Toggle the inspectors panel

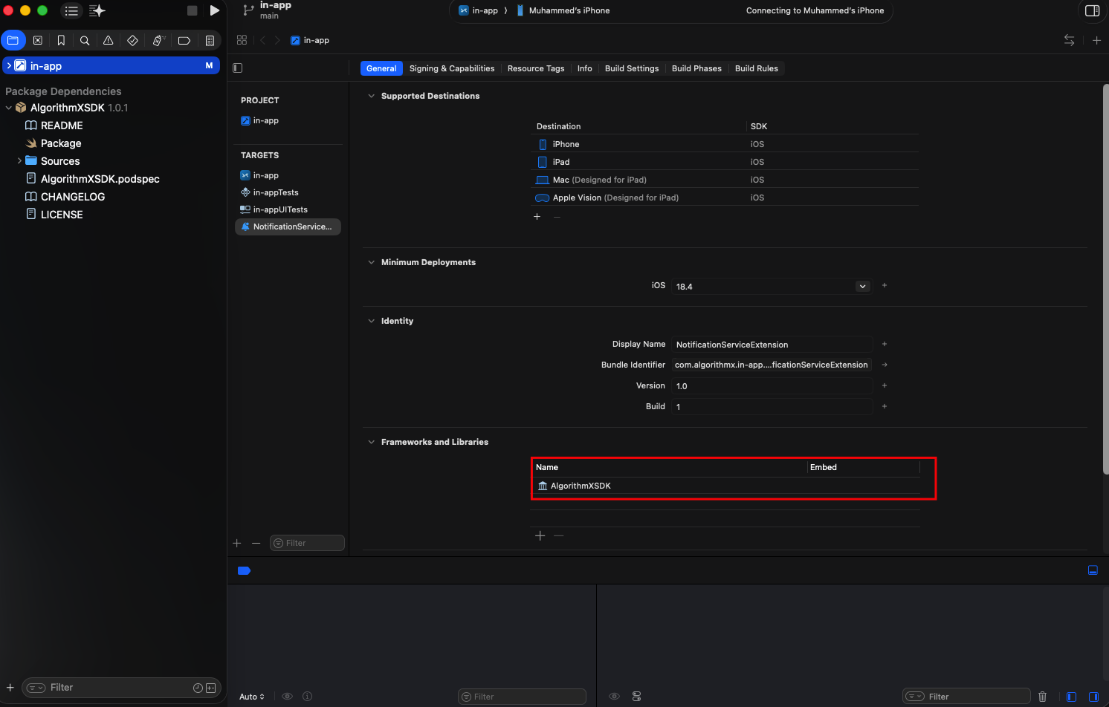pos(1093,10)
